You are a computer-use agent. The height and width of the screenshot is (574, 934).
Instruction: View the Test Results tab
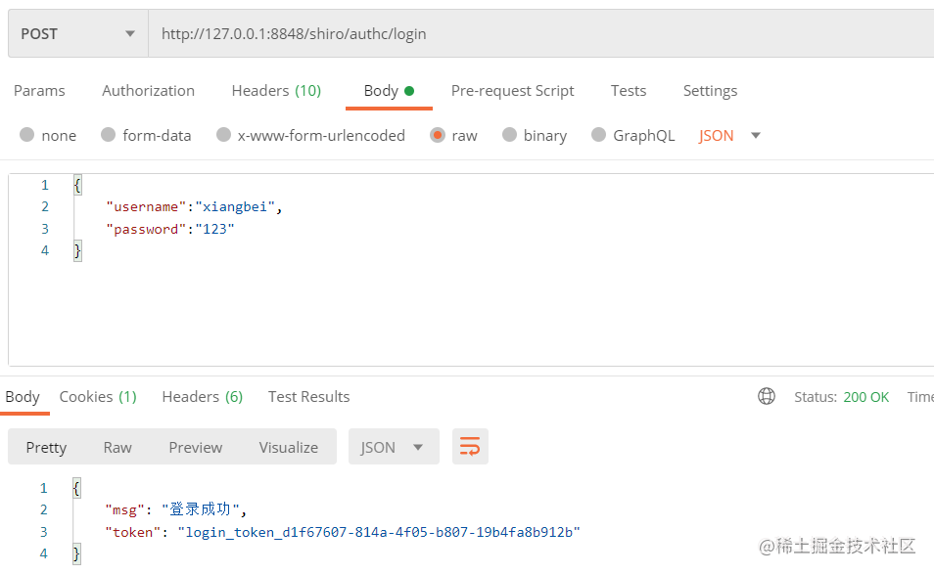[308, 397]
